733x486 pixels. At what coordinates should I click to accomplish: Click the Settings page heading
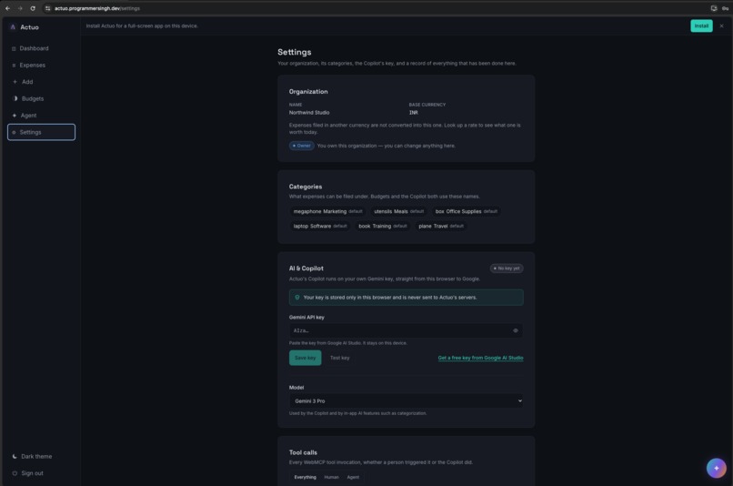click(x=294, y=53)
